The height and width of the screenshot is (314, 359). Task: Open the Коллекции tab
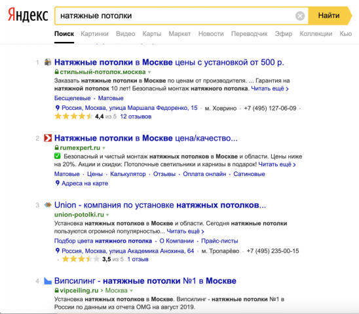(x=316, y=34)
